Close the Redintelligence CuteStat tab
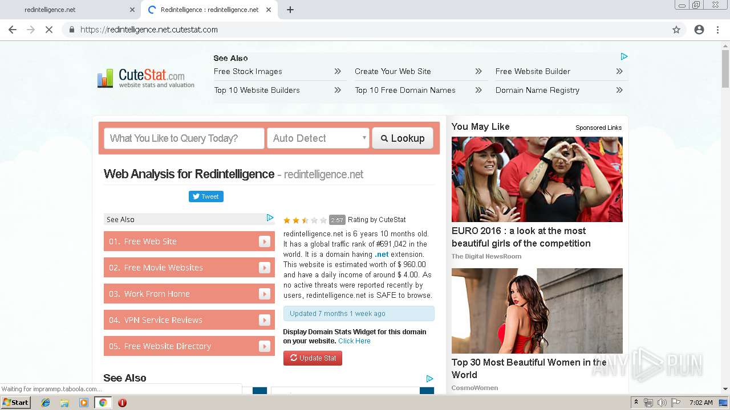Image resolution: width=730 pixels, height=410 pixels. coord(269,10)
